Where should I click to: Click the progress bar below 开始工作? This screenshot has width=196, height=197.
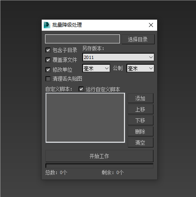click(99, 166)
